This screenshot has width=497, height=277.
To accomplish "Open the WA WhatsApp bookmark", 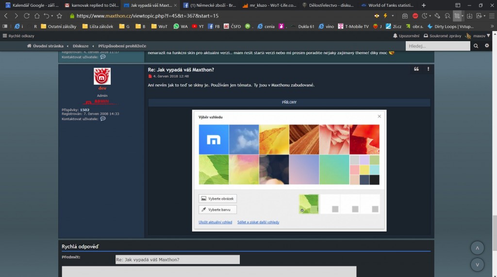I will coord(181,26).
